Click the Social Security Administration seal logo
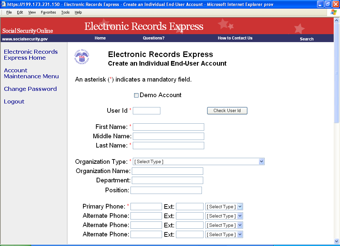Screen dimensions: 340x246 (x=82, y=57)
